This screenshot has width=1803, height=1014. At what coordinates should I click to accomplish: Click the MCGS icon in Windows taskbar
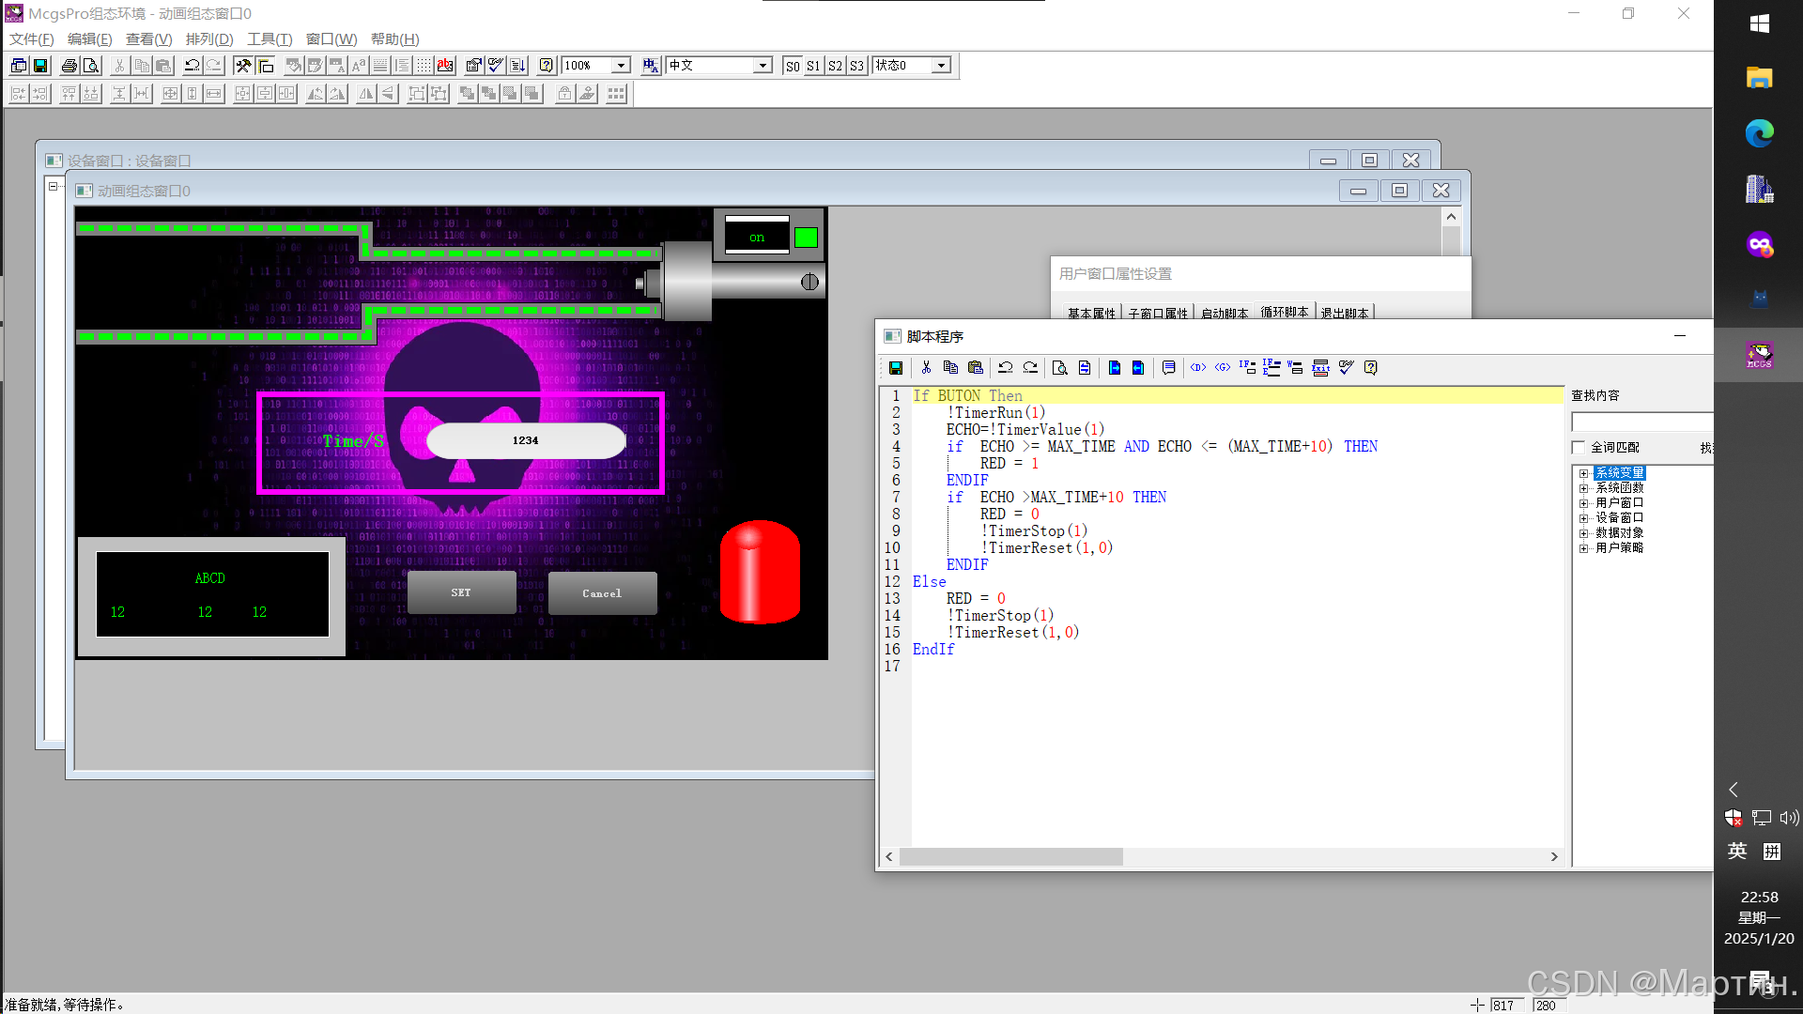point(1759,355)
